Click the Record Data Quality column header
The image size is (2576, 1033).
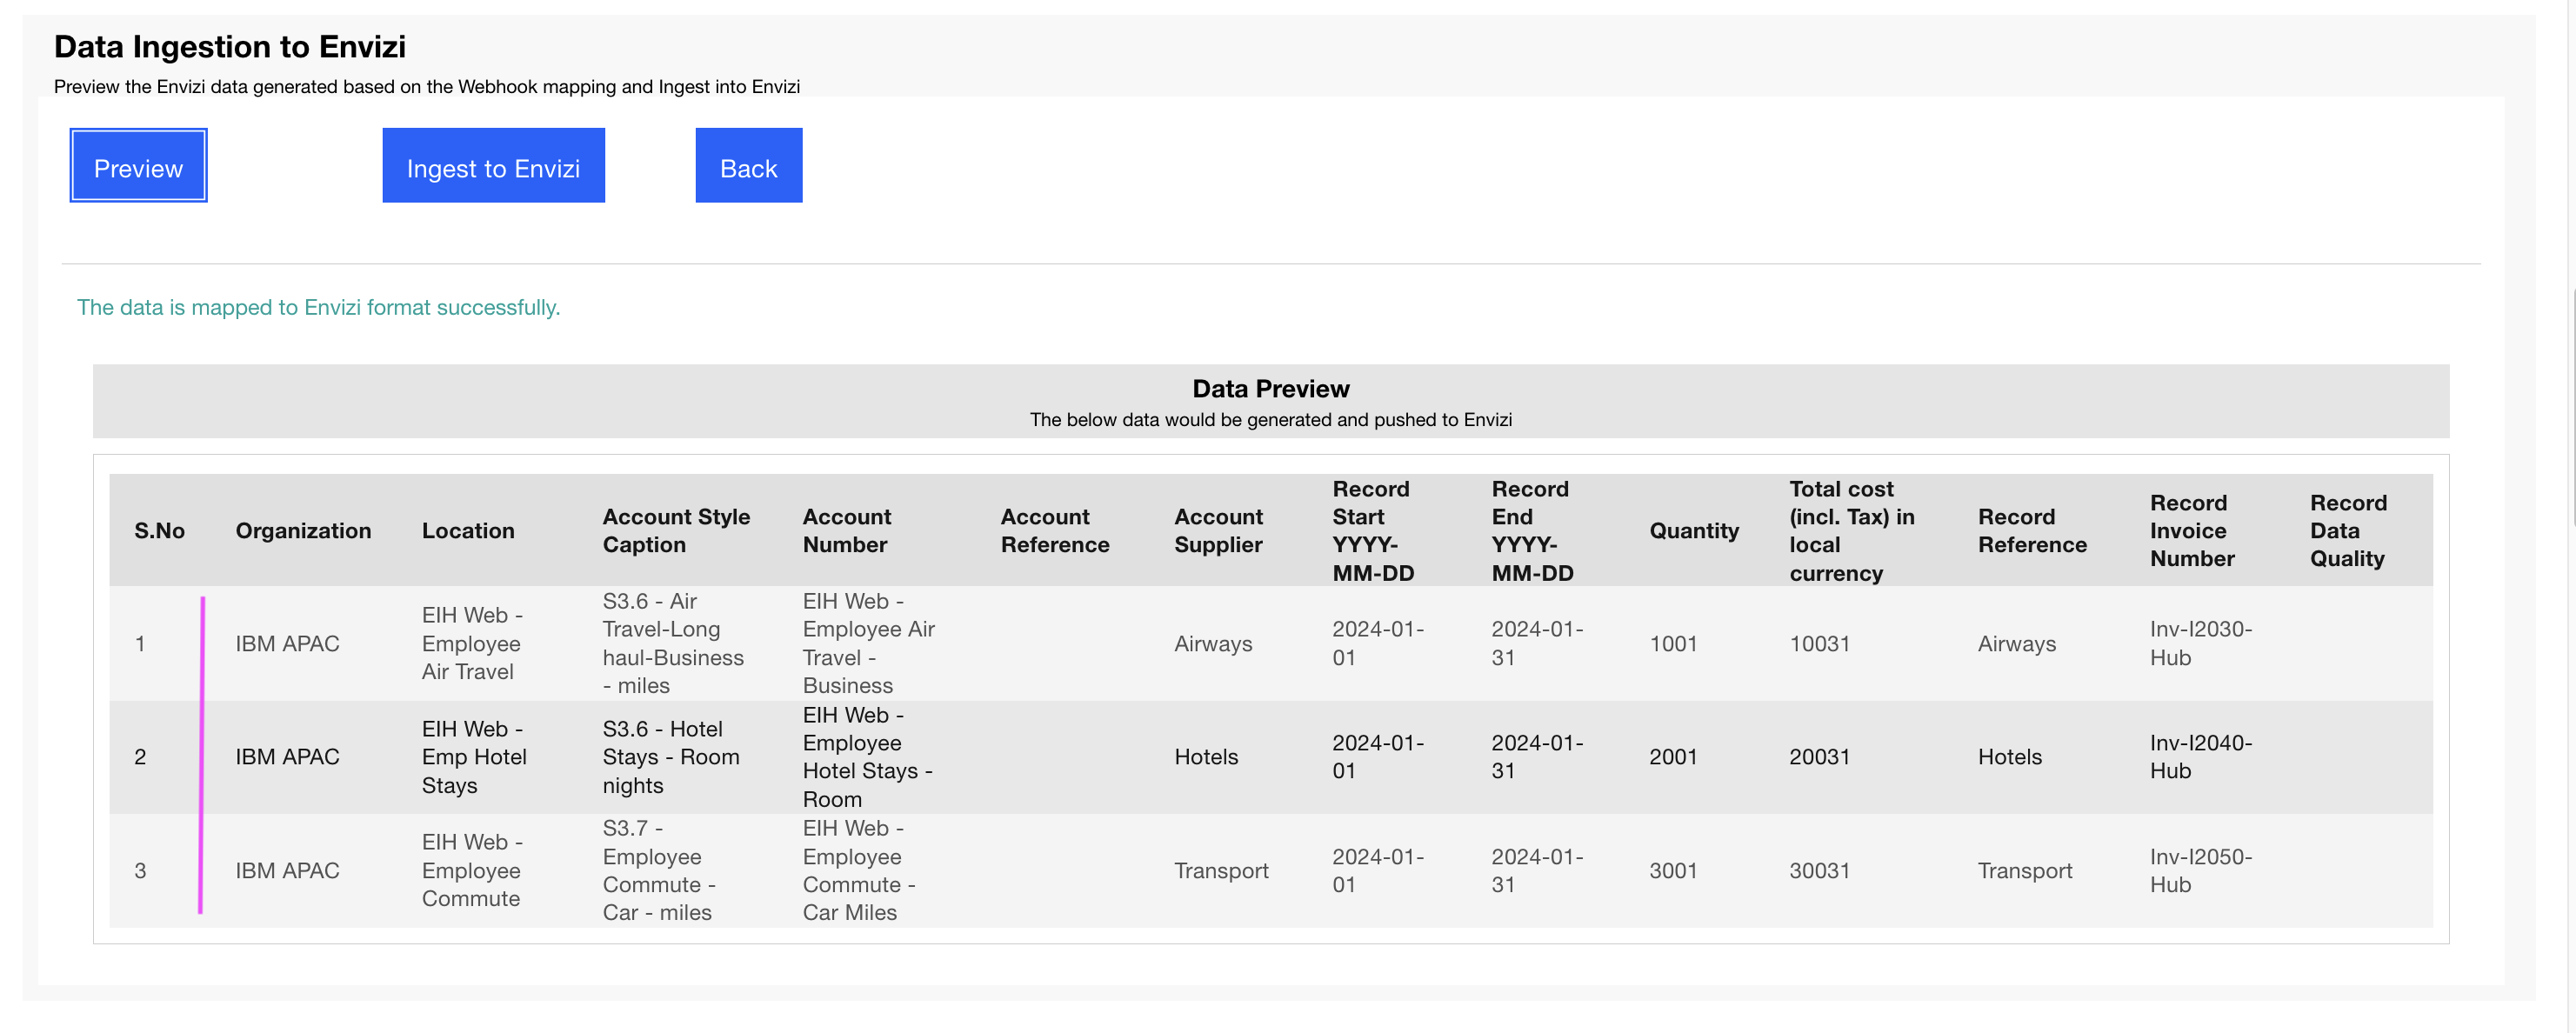[2347, 530]
